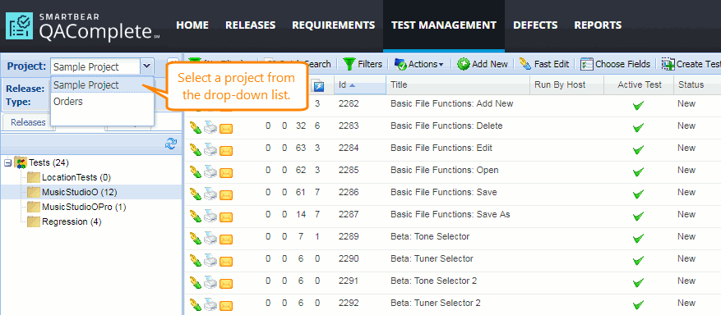
Task: Select 'Beta: Tone Selector 2' title
Action: tap(433, 281)
